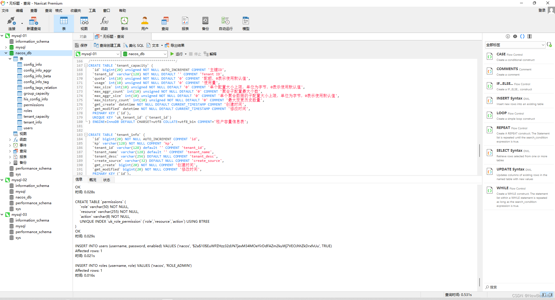Insert the SELECT Syntax snippet
555x300 pixels.
coord(519,155)
